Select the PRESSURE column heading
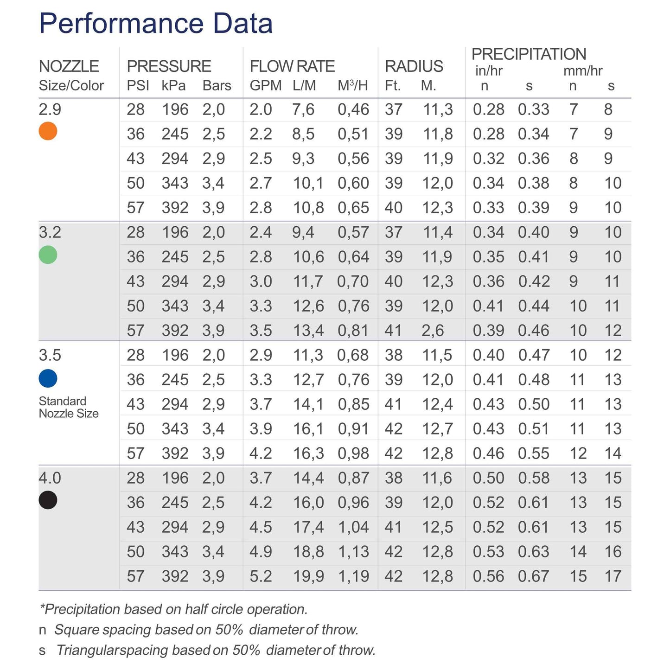Image resolution: width=670 pixels, height=670 pixels. pyautogui.click(x=169, y=66)
